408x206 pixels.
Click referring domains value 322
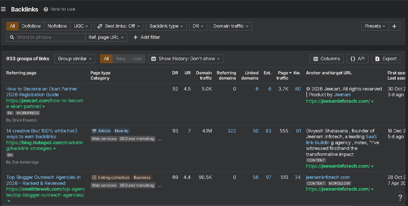(232, 131)
